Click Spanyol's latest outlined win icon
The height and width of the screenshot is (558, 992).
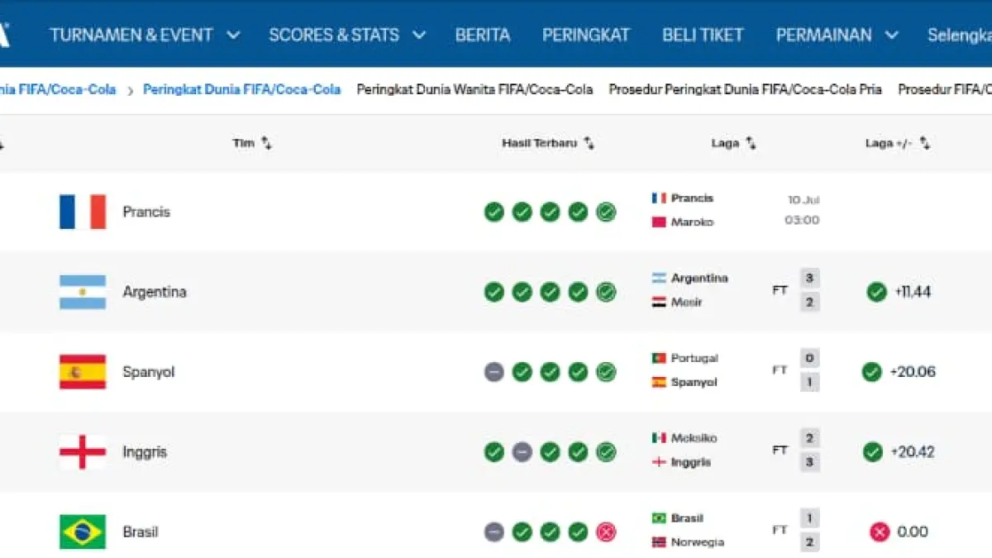606,372
